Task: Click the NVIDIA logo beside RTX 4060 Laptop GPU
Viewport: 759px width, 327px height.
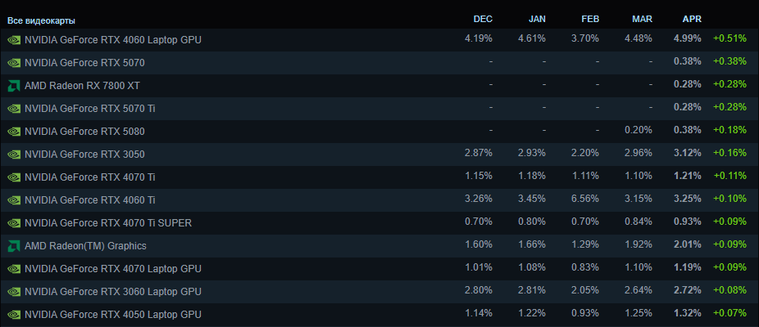Action: 14,39
